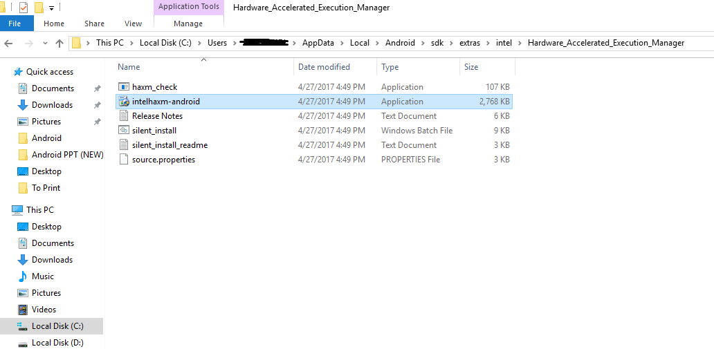This screenshot has width=714, height=349.
Task: Go back with the Back arrow
Action: (8, 44)
